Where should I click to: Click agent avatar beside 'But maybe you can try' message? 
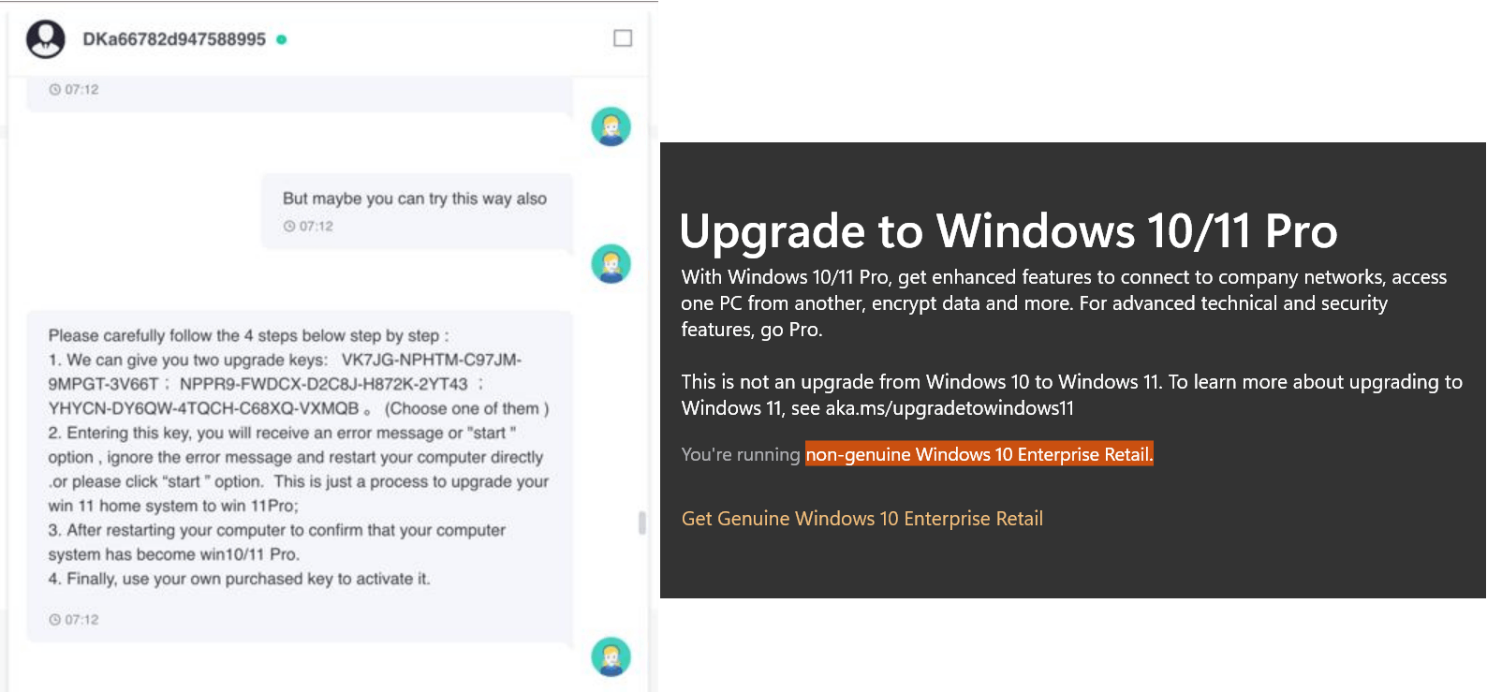611,263
